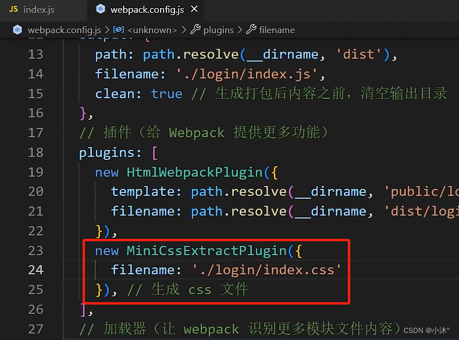Click 'true' value on line 15
Viewport: 459px width, 340px height.
pyautogui.click(x=166, y=94)
